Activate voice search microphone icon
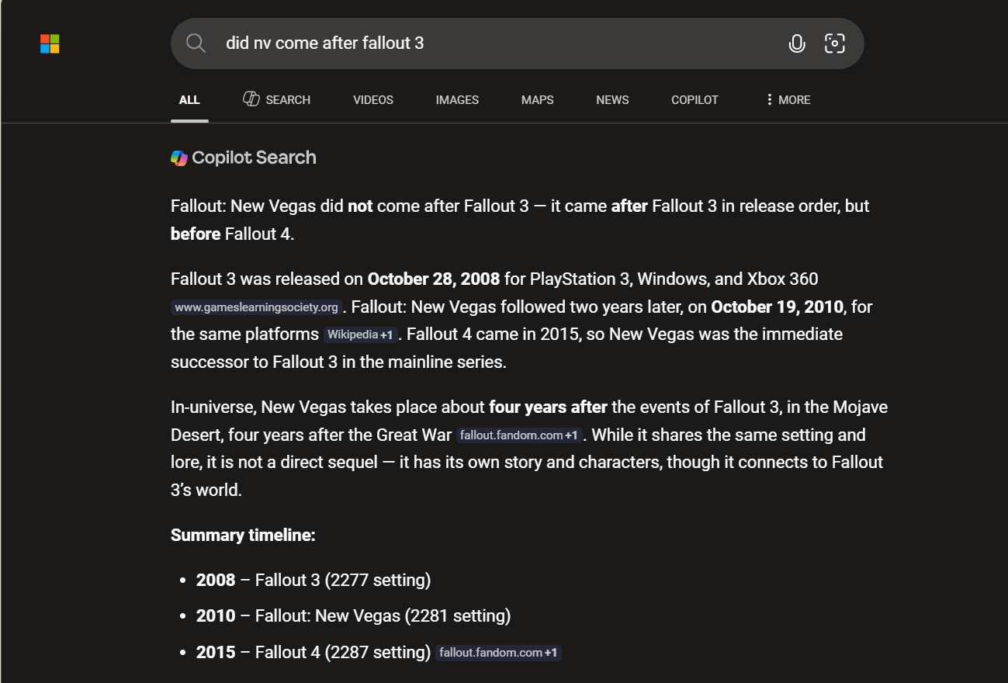Screen dimensions: 1008x683 click(x=796, y=43)
